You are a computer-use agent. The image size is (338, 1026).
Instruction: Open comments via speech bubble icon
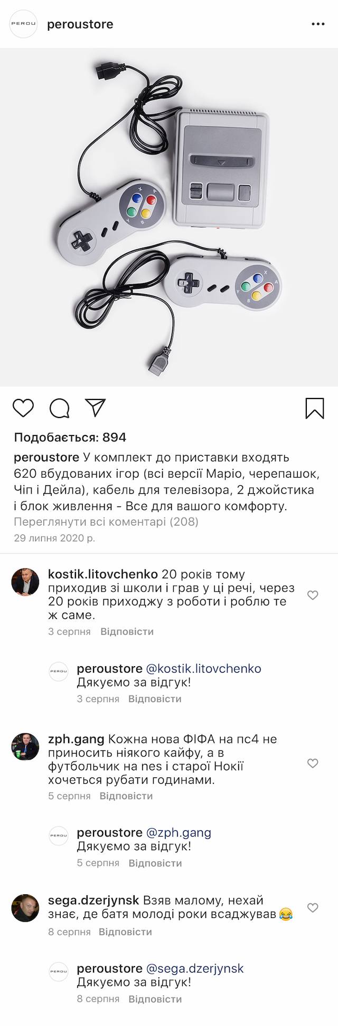(60, 408)
